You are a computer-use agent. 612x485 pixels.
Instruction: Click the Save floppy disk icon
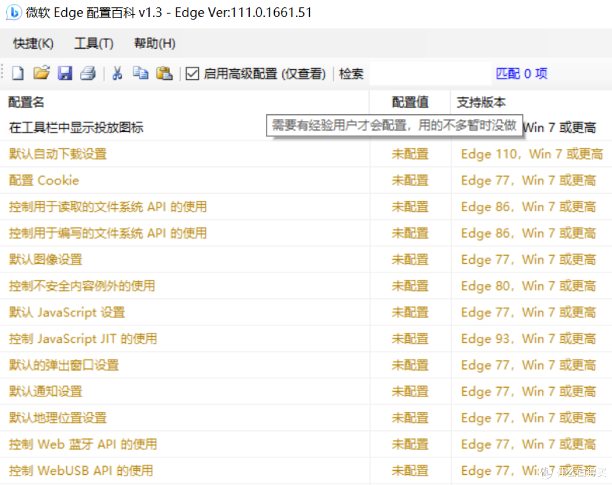point(65,73)
